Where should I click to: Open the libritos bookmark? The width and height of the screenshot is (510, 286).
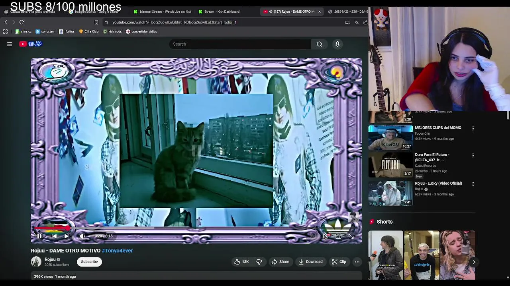67,31
